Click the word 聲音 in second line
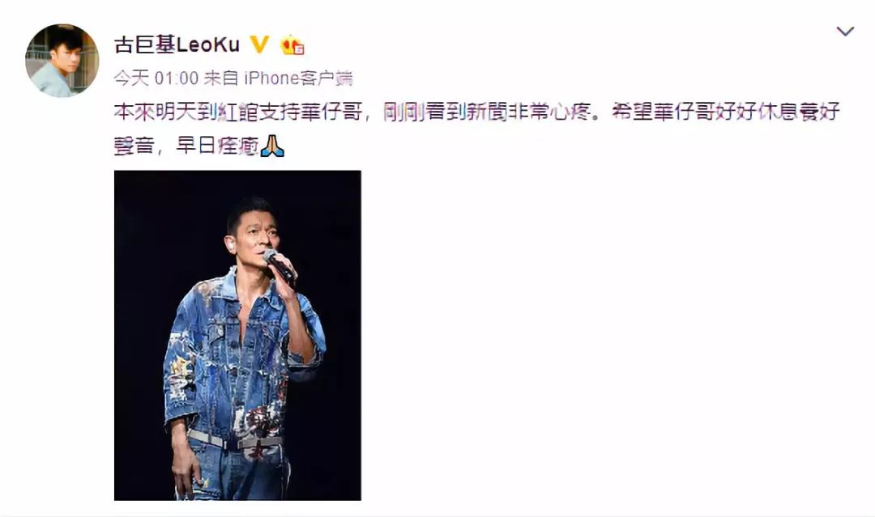Viewport: 875px width, 517px height. (x=134, y=146)
